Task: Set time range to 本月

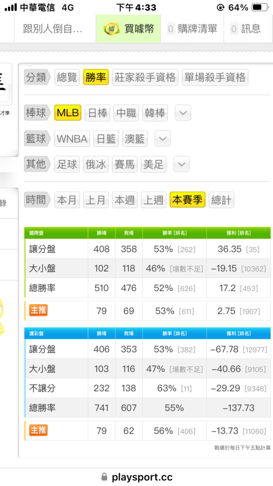Action: [67, 200]
